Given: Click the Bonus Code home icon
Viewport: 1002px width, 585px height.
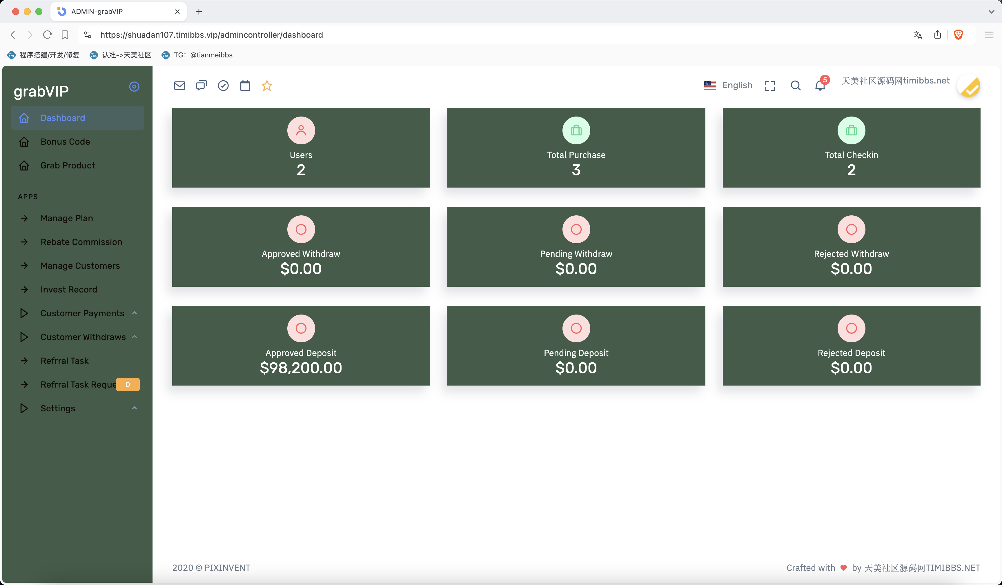Looking at the screenshot, I should tap(24, 141).
